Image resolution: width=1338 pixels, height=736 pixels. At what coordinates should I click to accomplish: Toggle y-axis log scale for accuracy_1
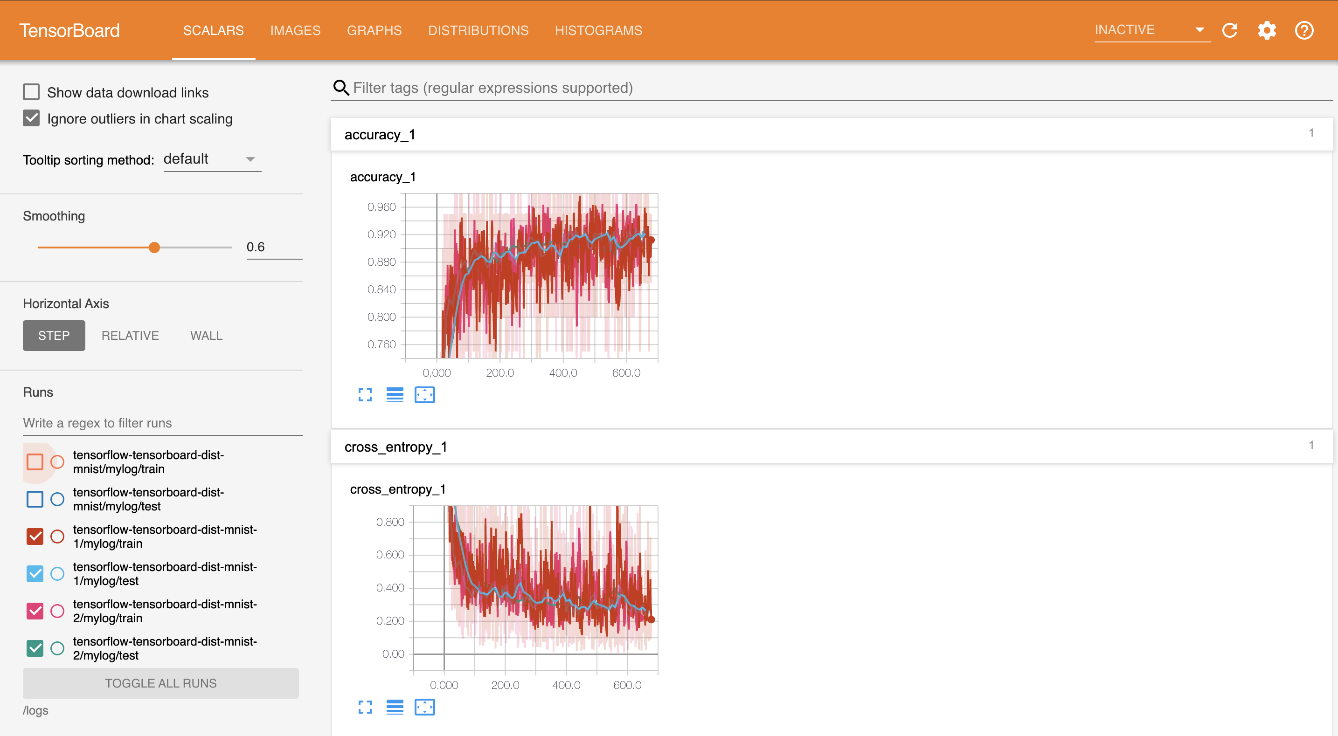(x=395, y=395)
